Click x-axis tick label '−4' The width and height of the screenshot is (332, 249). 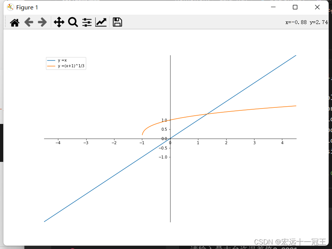click(58, 143)
